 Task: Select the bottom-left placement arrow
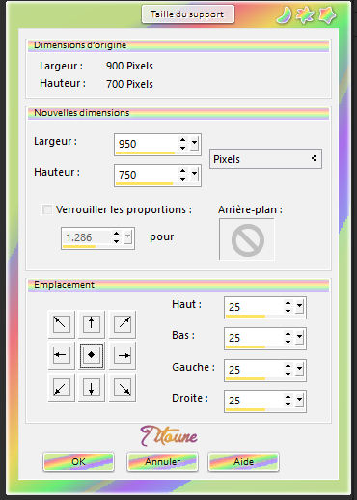pos(61,387)
